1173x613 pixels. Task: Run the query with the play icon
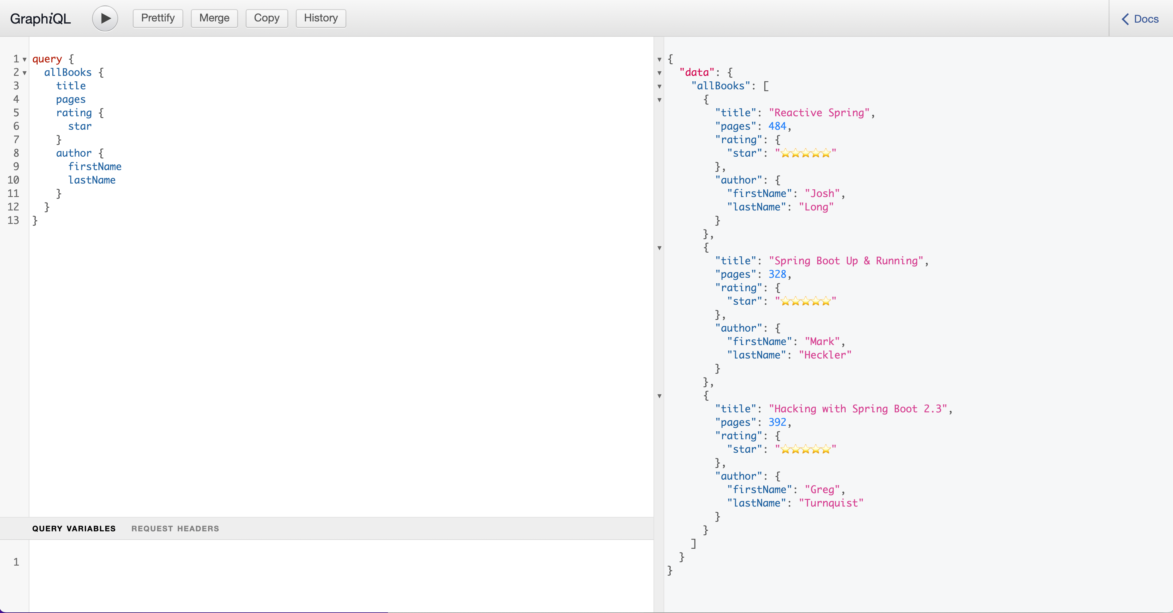[105, 18]
